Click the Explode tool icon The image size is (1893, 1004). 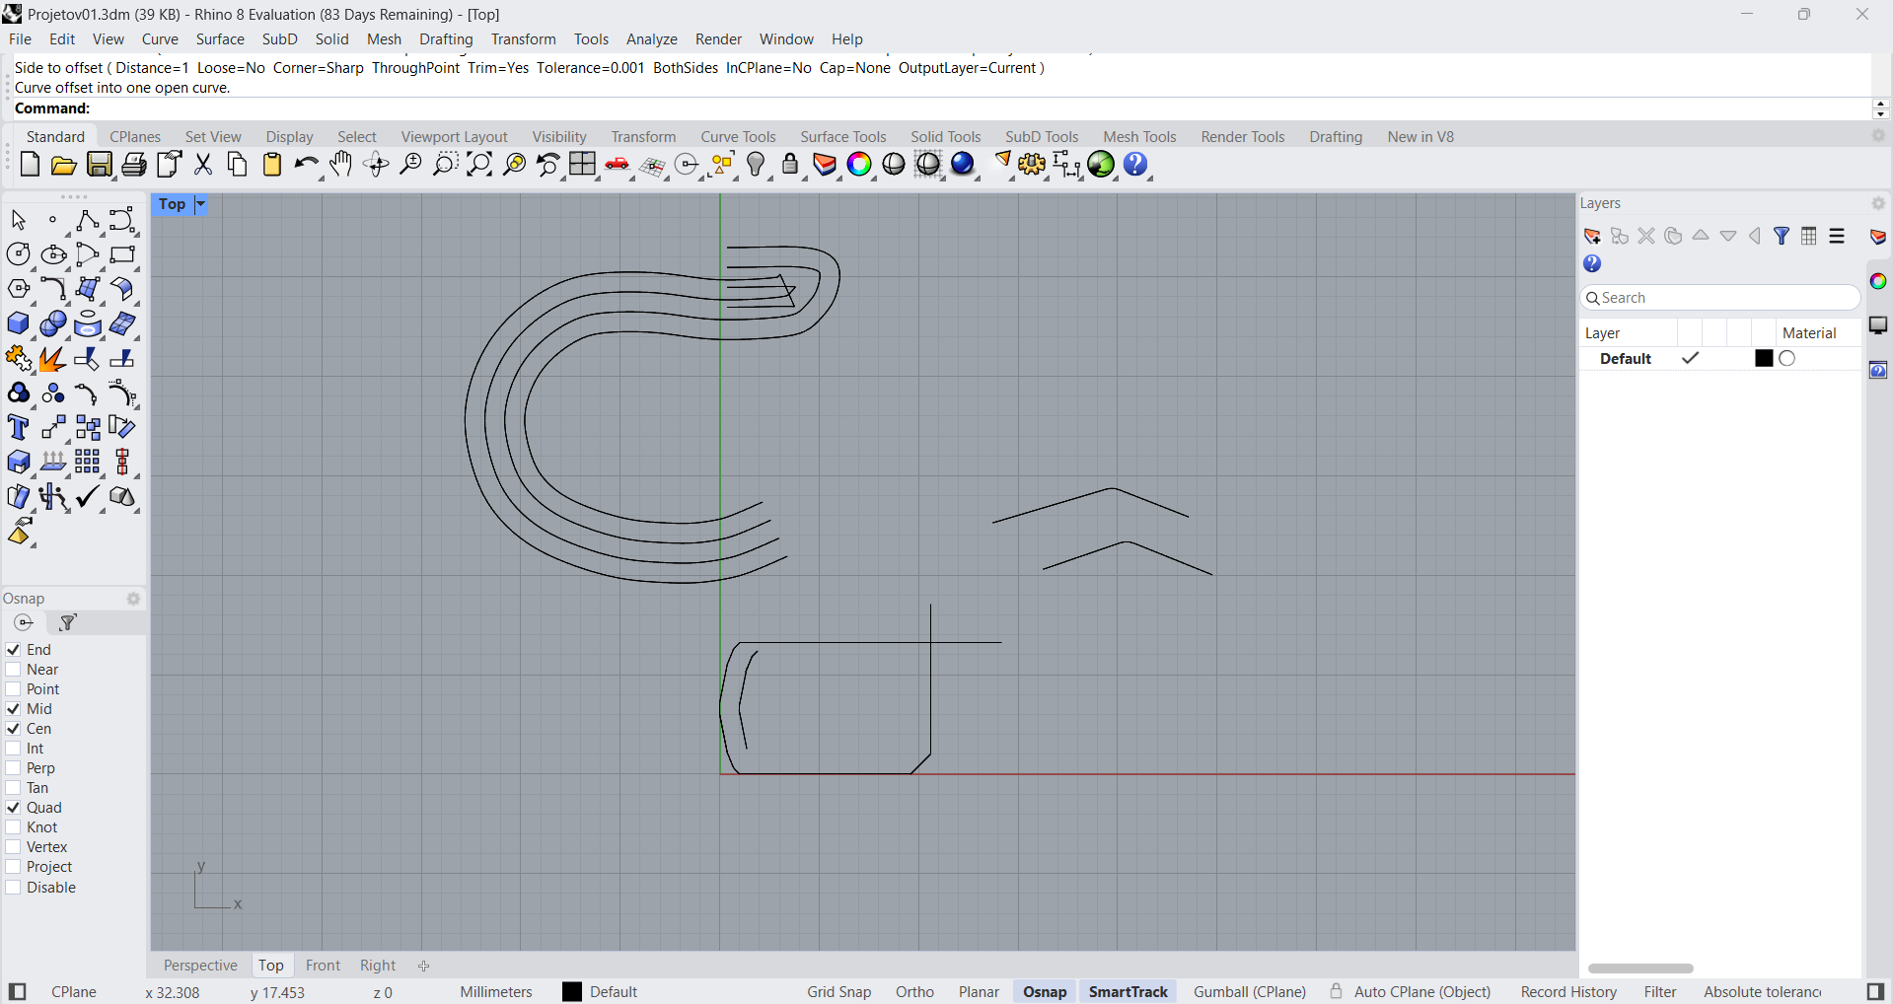[x=53, y=359]
